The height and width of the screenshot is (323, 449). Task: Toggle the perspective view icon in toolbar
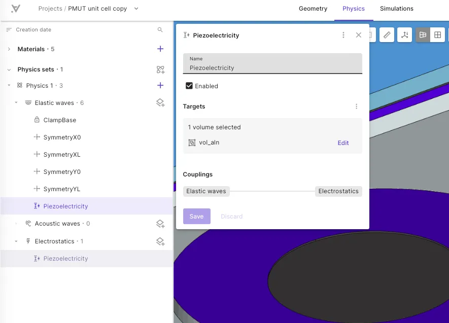(423, 35)
